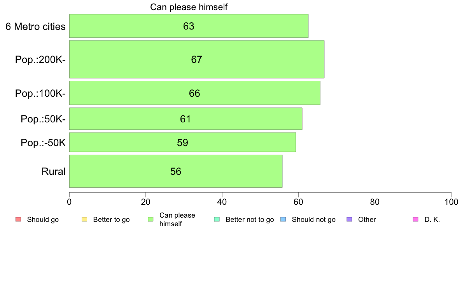The height and width of the screenshot is (286, 462).
Task: Click the teal Better not to go swatch
Action: [217, 220]
